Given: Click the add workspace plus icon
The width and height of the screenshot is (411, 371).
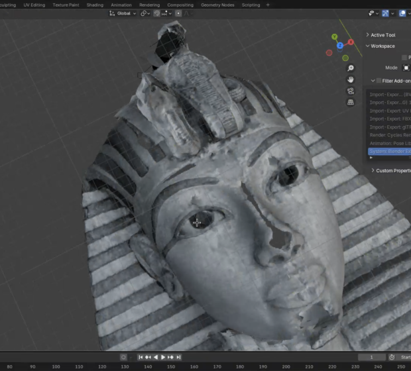Looking at the screenshot, I should (268, 5).
